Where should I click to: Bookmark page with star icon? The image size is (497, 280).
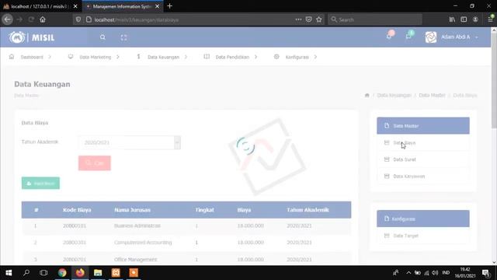coord(319,19)
